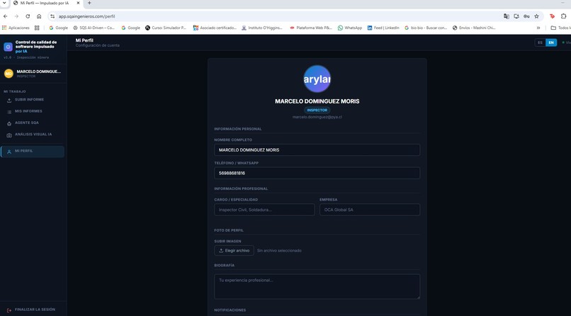Open the browser extensions puzzle icon
Viewport: 571px width, 316px height.
tap(563, 16)
